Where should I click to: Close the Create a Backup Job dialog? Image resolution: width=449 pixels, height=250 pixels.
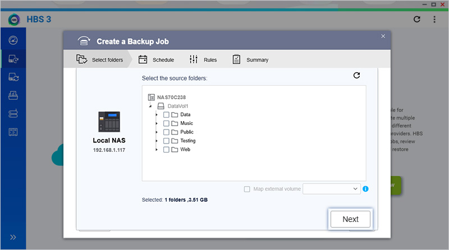(383, 36)
